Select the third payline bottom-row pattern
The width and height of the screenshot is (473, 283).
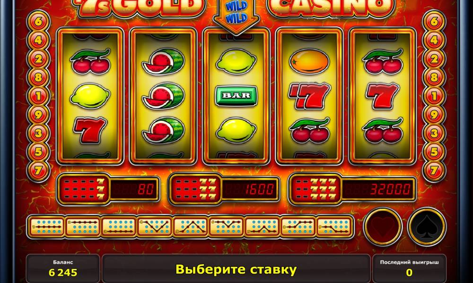click(119, 227)
